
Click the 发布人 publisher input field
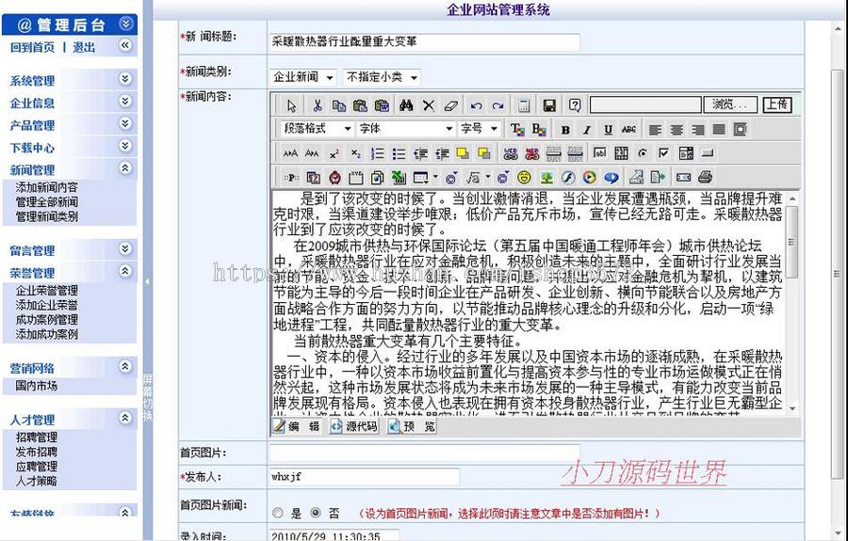tap(365, 477)
